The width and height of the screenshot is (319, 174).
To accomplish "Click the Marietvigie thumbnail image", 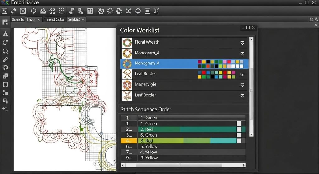I will (x=127, y=85).
